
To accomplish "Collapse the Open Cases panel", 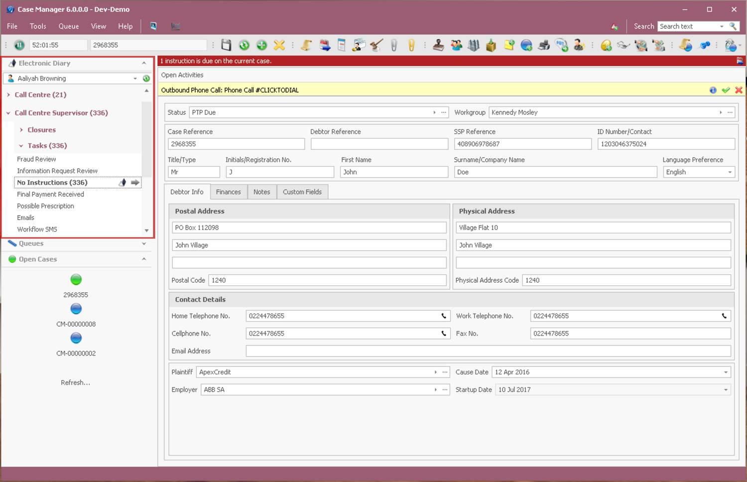I will pos(144,259).
